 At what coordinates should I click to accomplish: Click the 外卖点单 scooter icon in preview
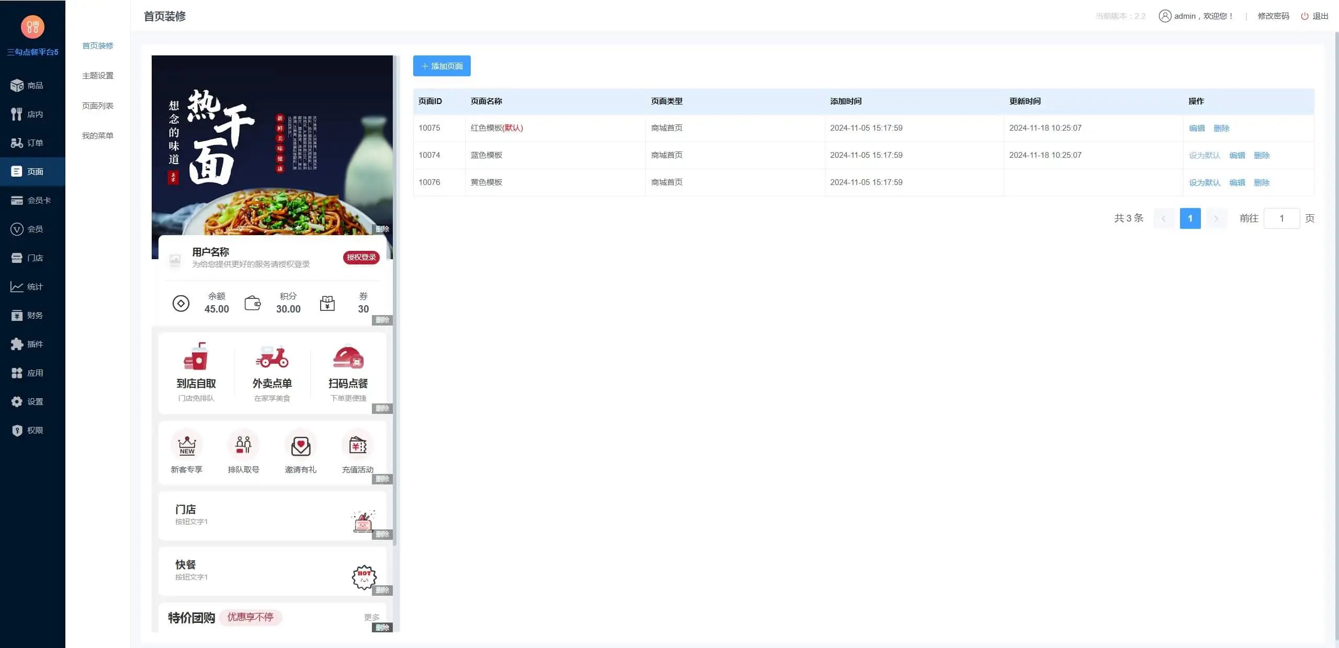pos(272,357)
